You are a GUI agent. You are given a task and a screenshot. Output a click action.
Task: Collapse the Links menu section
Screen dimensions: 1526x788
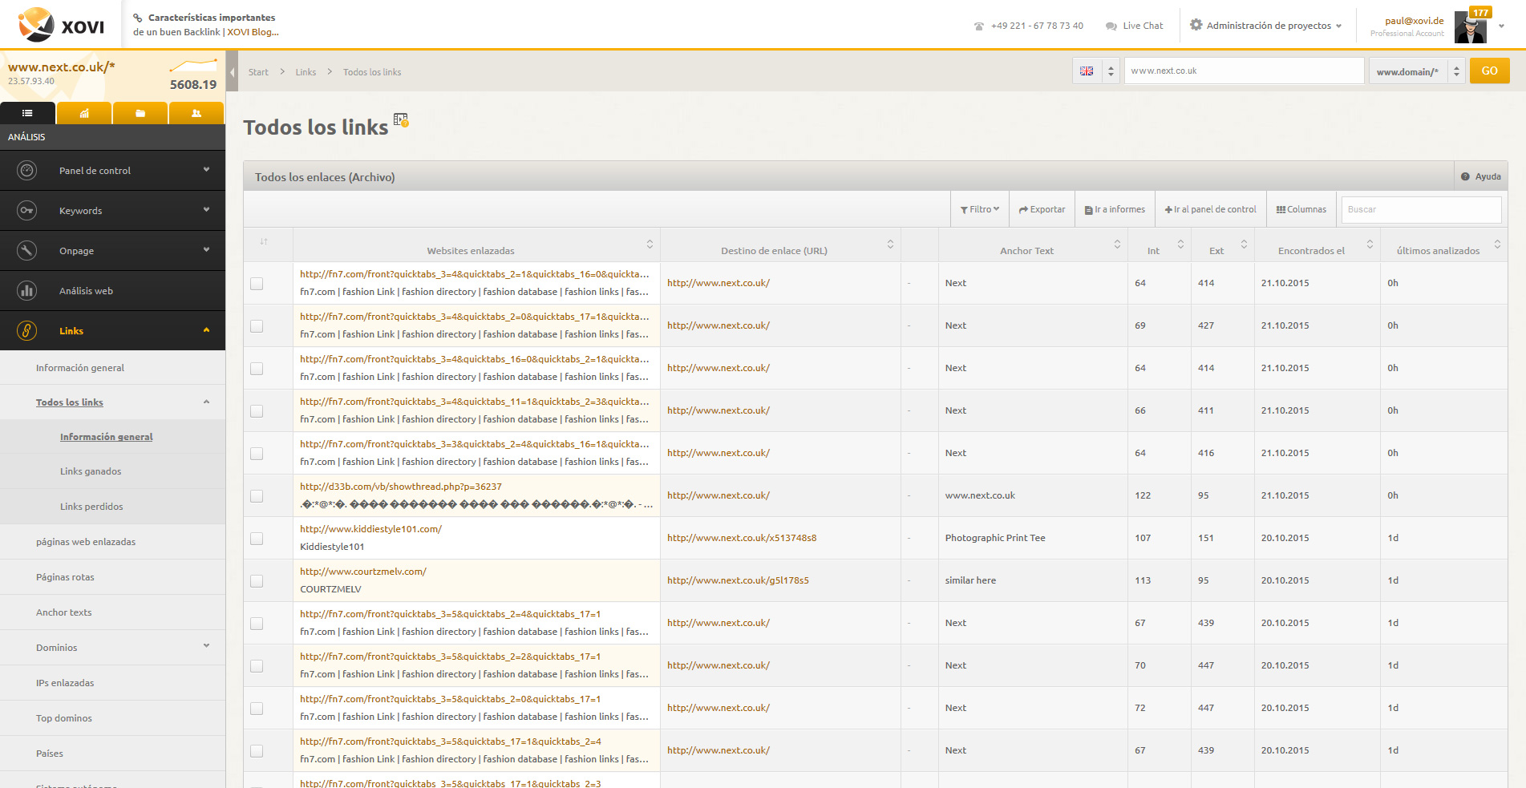click(206, 330)
